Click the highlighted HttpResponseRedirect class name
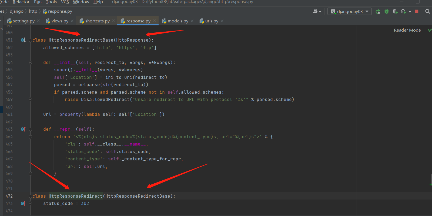This screenshot has height=216, width=432. point(76,196)
